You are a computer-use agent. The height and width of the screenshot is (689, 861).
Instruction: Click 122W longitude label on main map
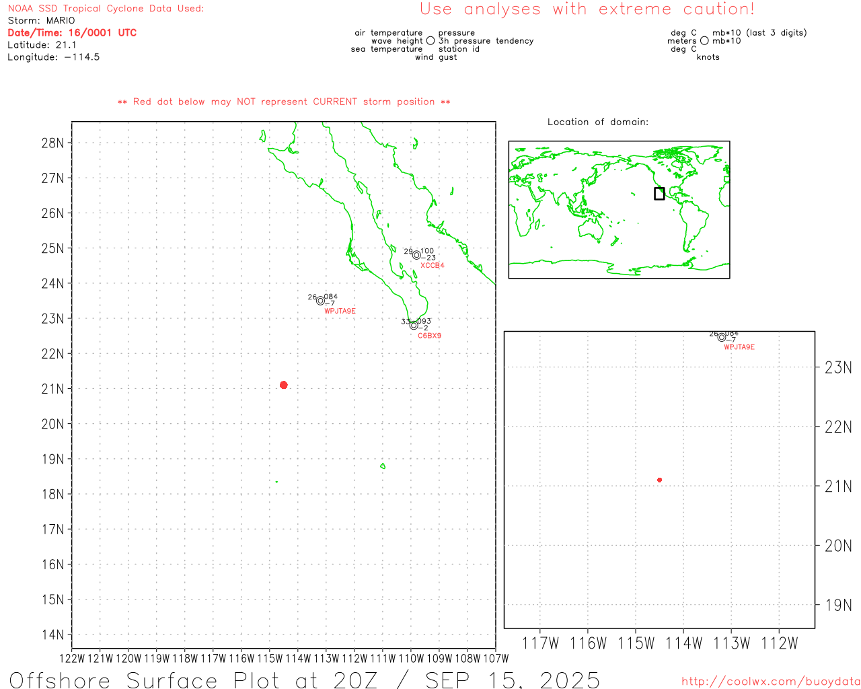click(72, 658)
